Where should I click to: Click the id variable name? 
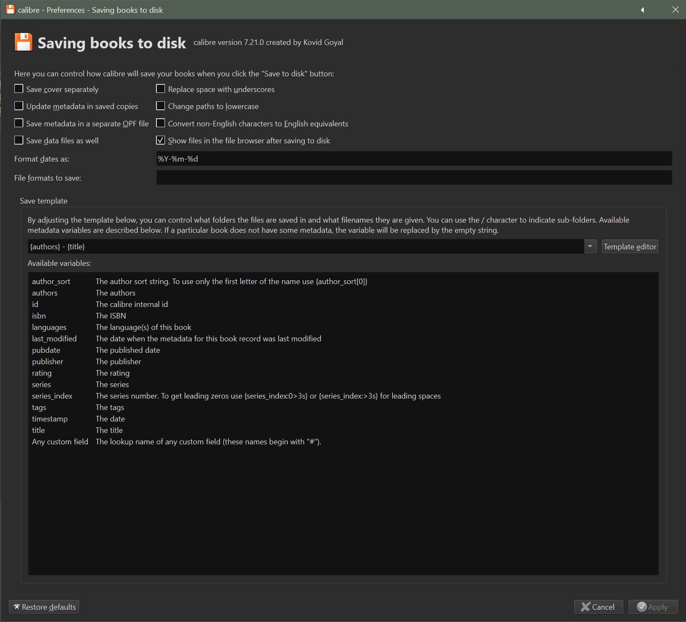tap(35, 304)
